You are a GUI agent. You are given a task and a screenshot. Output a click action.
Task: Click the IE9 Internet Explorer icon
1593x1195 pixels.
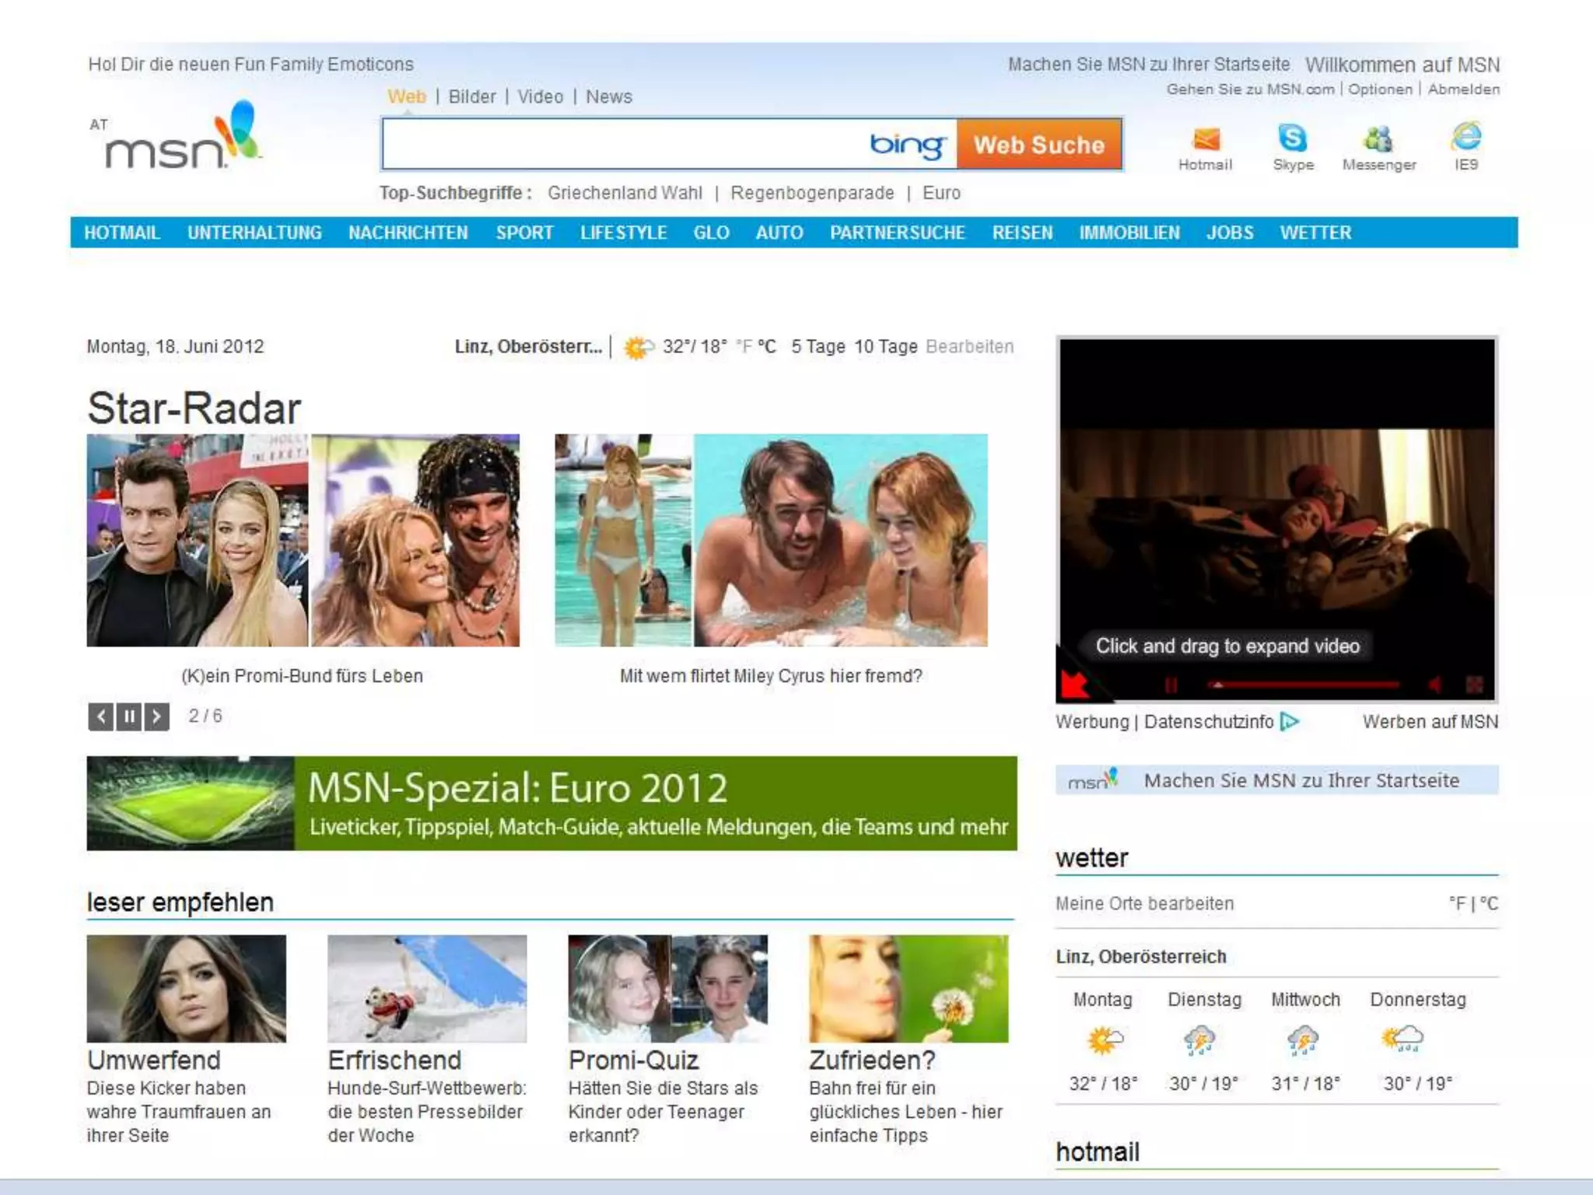click(1466, 138)
